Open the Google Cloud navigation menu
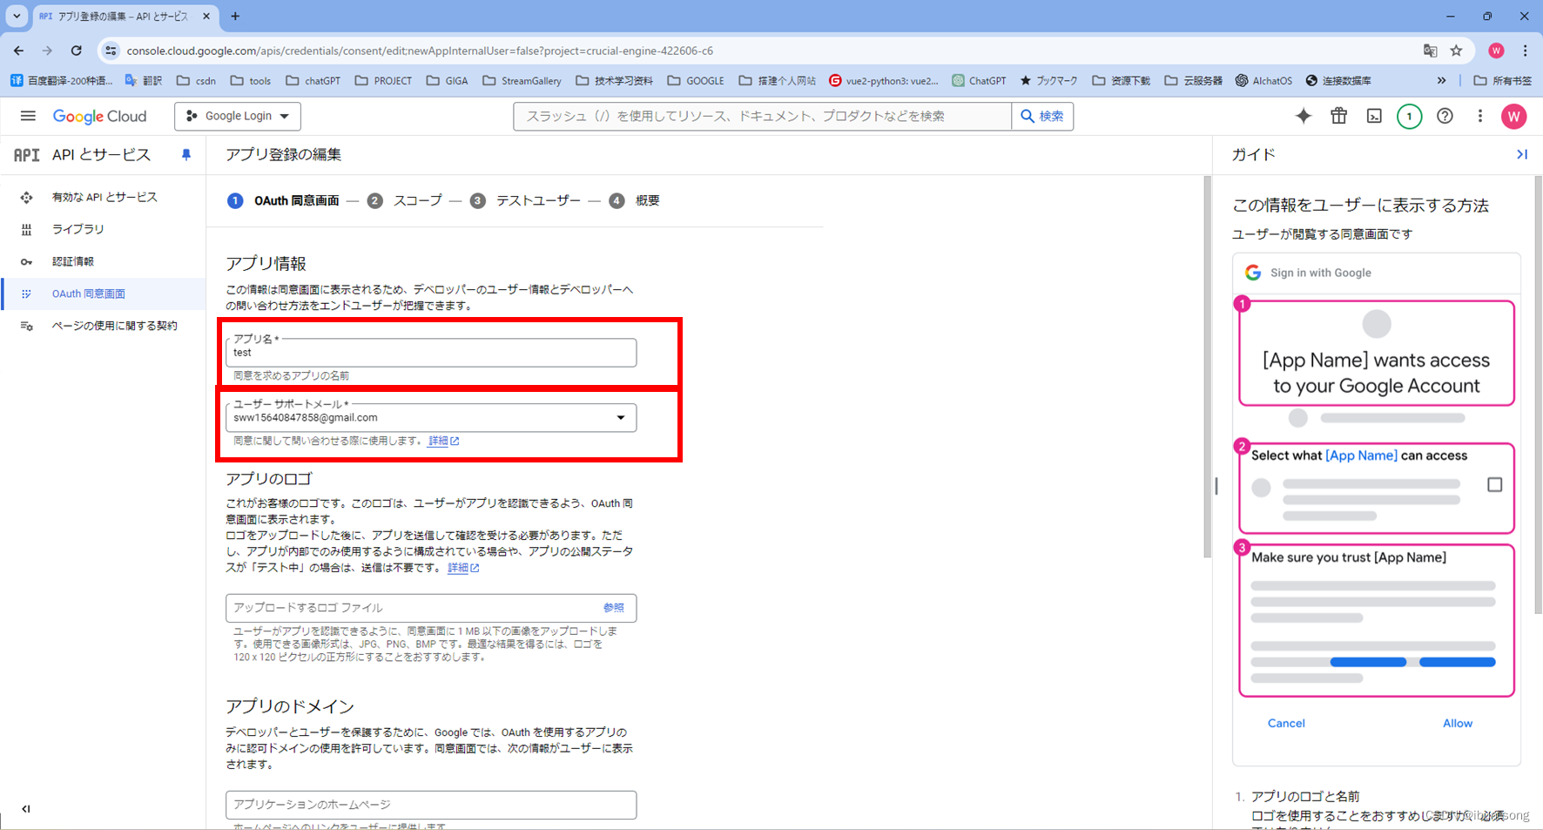1543x830 pixels. click(x=28, y=116)
